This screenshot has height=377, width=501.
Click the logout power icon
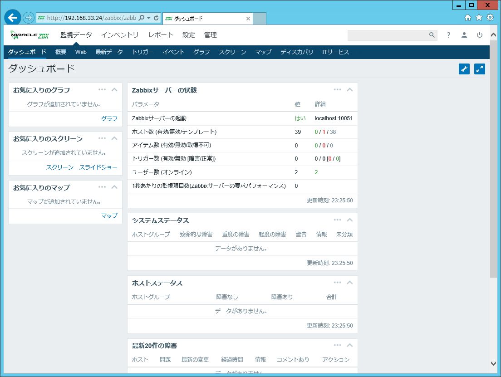(x=479, y=35)
